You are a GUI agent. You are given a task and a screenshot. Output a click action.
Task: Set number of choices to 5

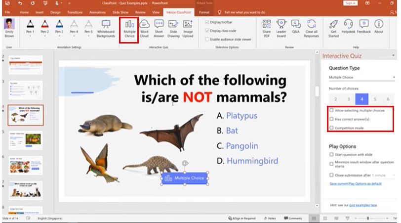pyautogui.click(x=375, y=99)
